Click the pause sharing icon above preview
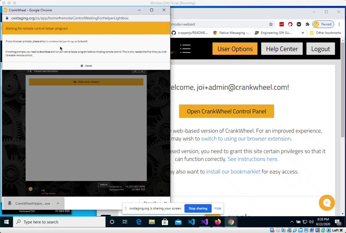346x233 pixels. [142, 71]
